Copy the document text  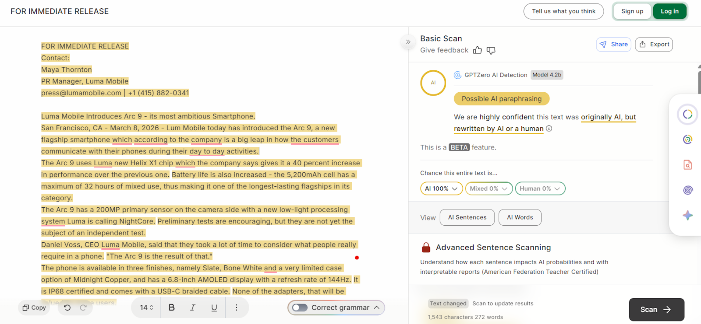[x=34, y=307]
